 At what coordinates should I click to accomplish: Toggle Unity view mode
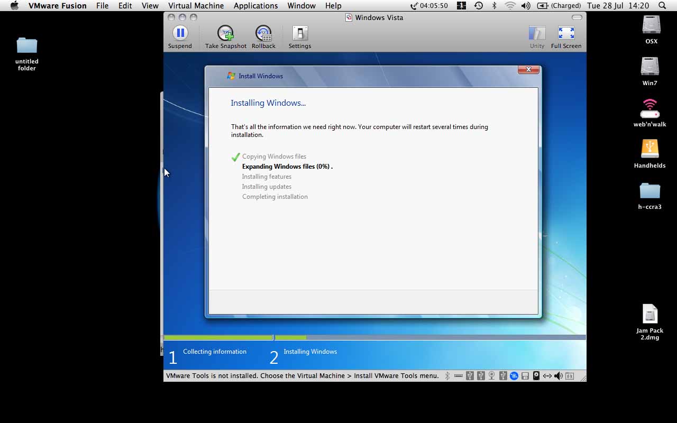(537, 33)
